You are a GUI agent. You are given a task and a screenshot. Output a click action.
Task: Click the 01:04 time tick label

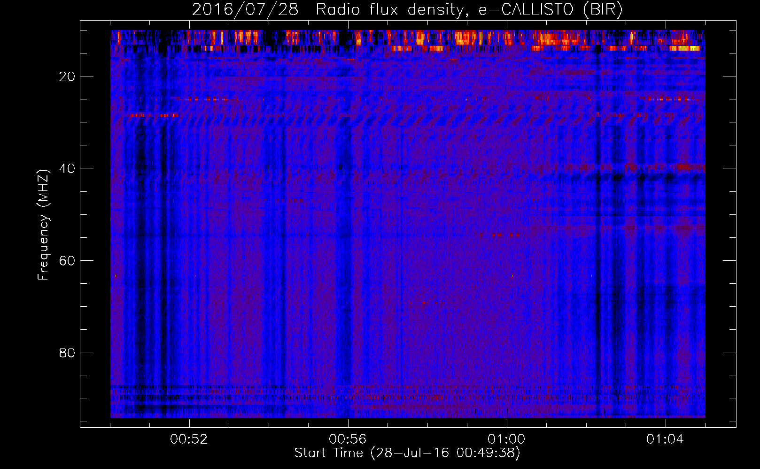665,439
